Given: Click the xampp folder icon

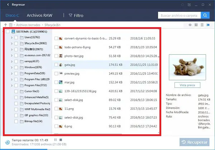Looking at the screenshot, I should coord(21,61).
